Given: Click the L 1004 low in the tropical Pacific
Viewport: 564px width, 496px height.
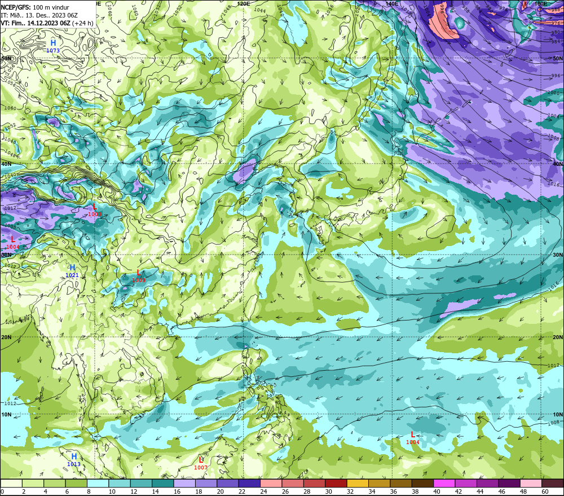Looking at the screenshot, I should (x=413, y=438).
